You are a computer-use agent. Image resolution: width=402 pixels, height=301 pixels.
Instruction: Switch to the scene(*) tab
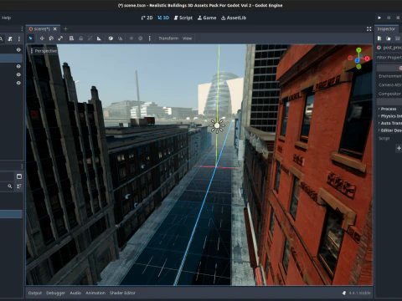pyautogui.click(x=42, y=29)
